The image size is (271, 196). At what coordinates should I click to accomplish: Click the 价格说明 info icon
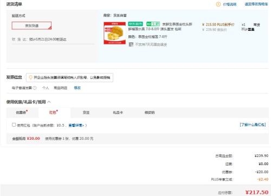218,4
